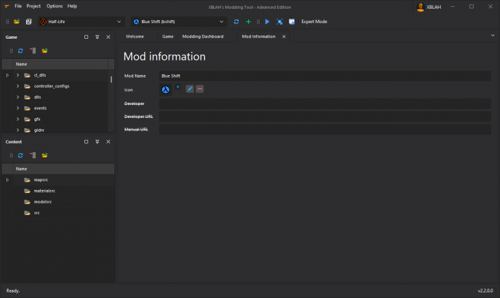Toggle pin on the Content panel
The width and height of the screenshot is (500, 298).
click(x=97, y=142)
